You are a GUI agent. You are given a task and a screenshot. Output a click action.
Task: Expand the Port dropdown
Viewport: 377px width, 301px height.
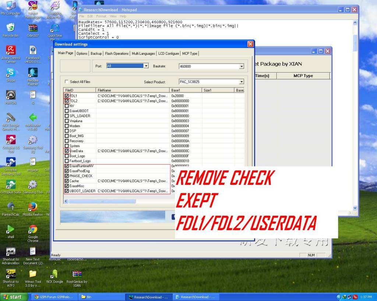[146, 66]
